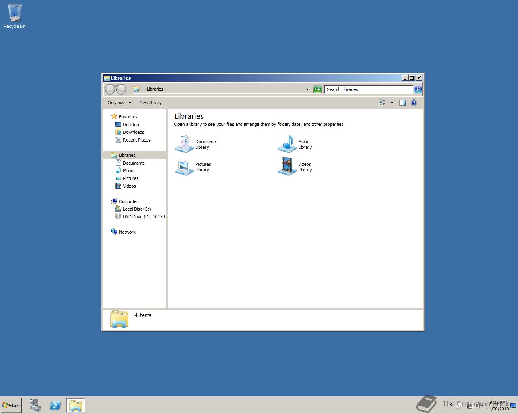Close the Libraries window
The width and height of the screenshot is (518, 414).
tap(419, 78)
